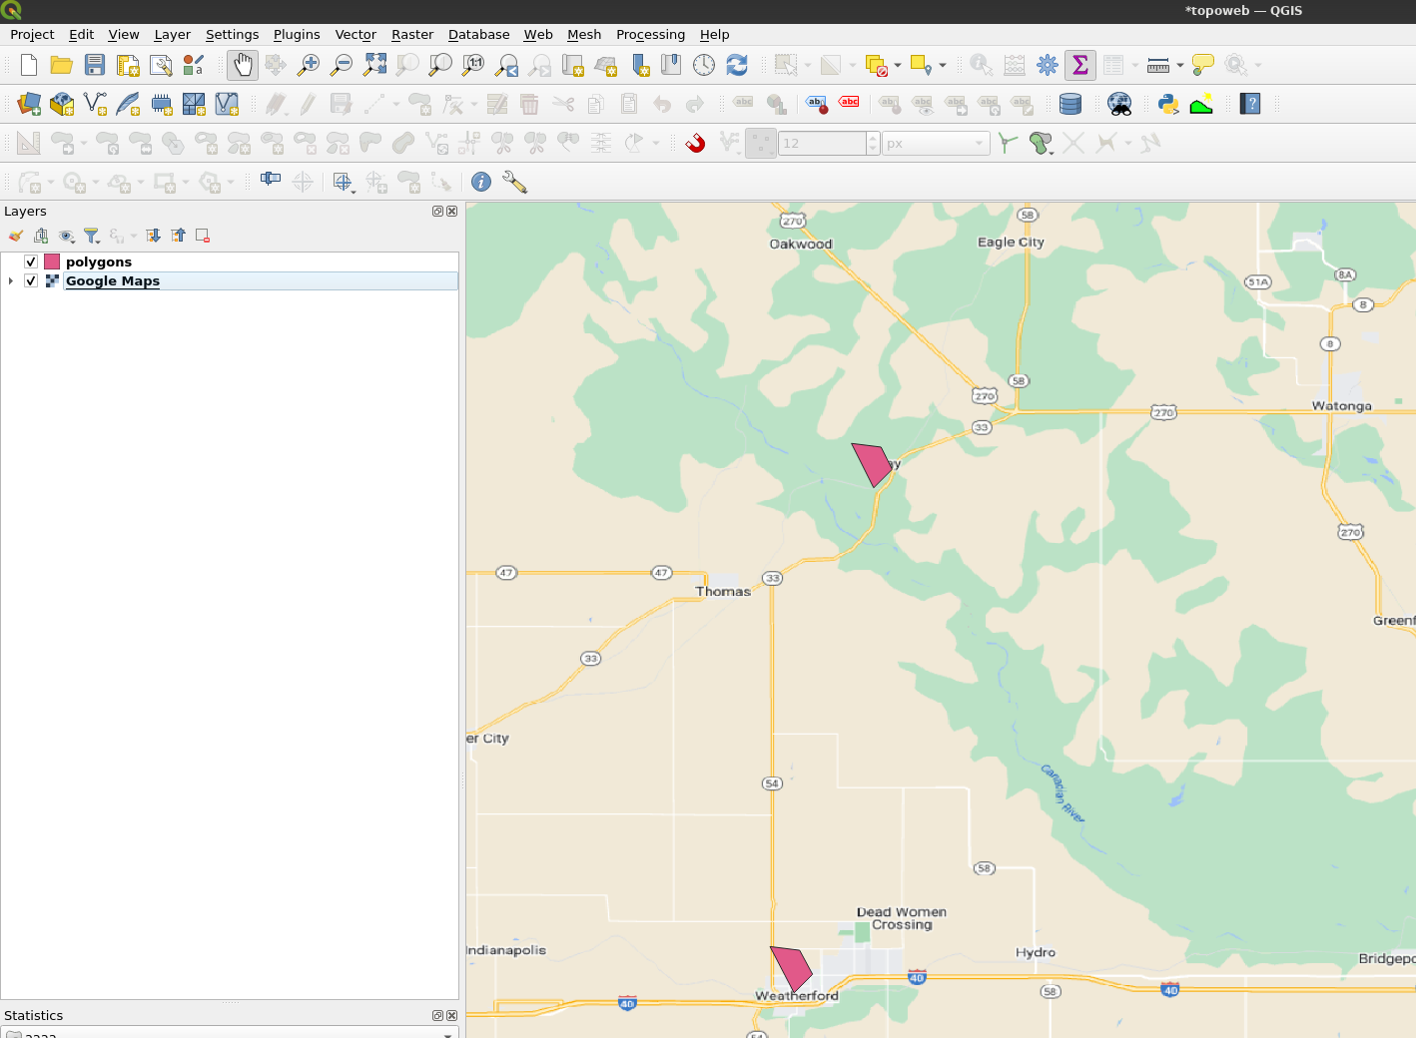Open the database manager cylinder icon
1416x1038 pixels.
(x=1070, y=104)
